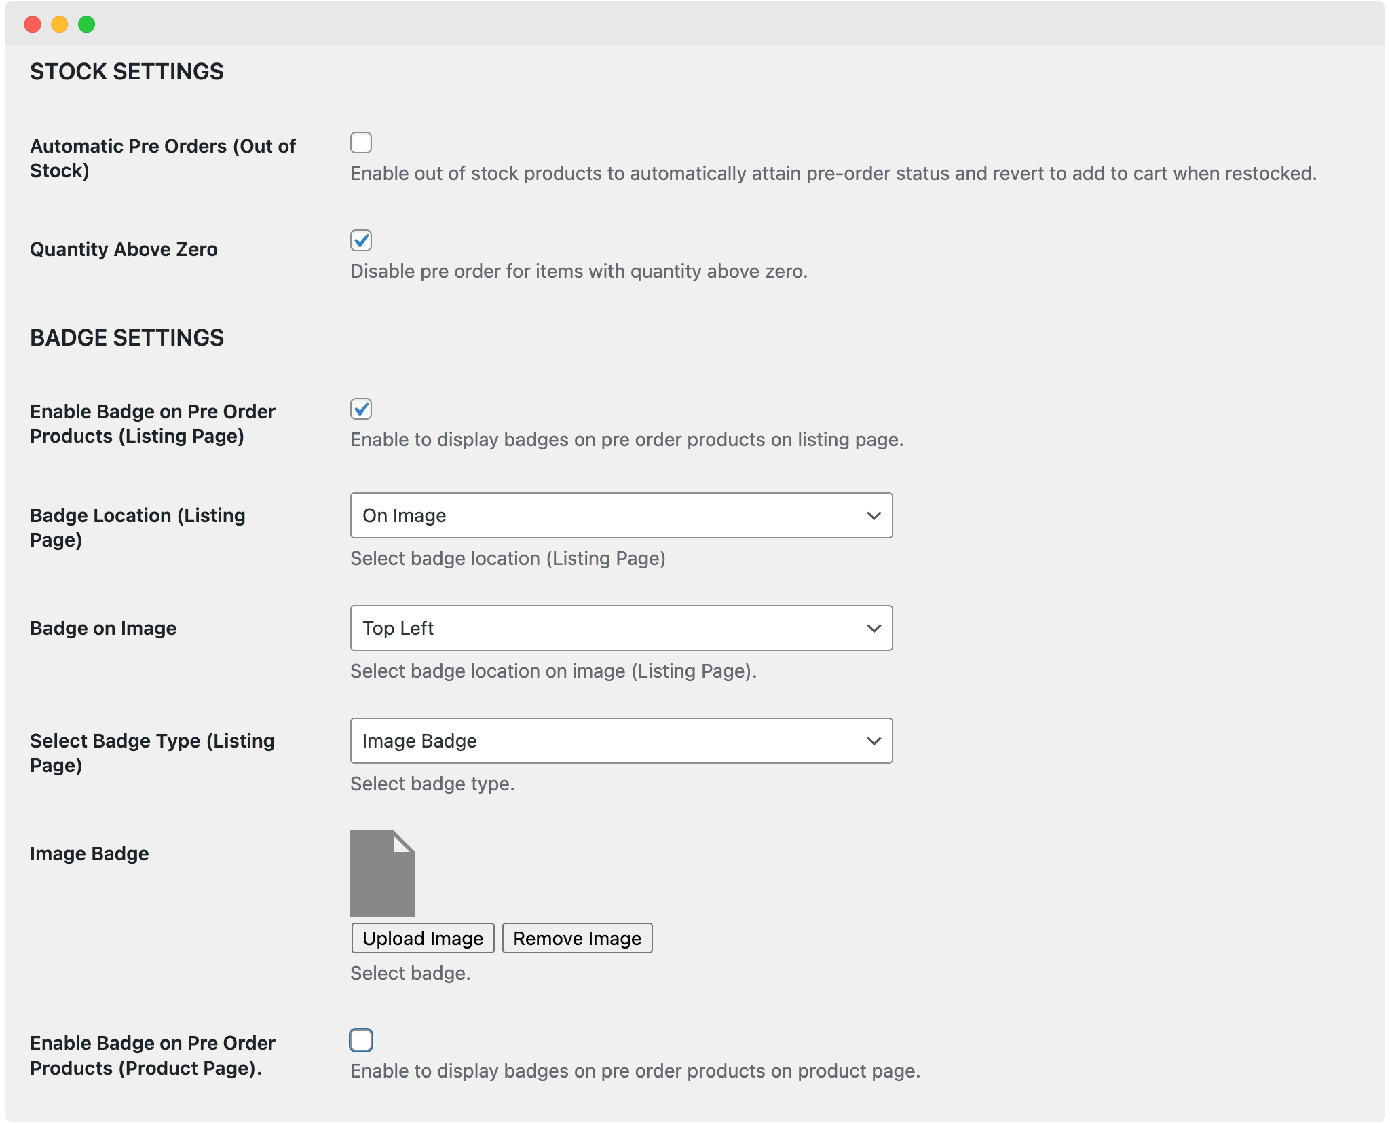The image size is (1390, 1123).
Task: Click the Remove Image button
Action: (x=577, y=938)
